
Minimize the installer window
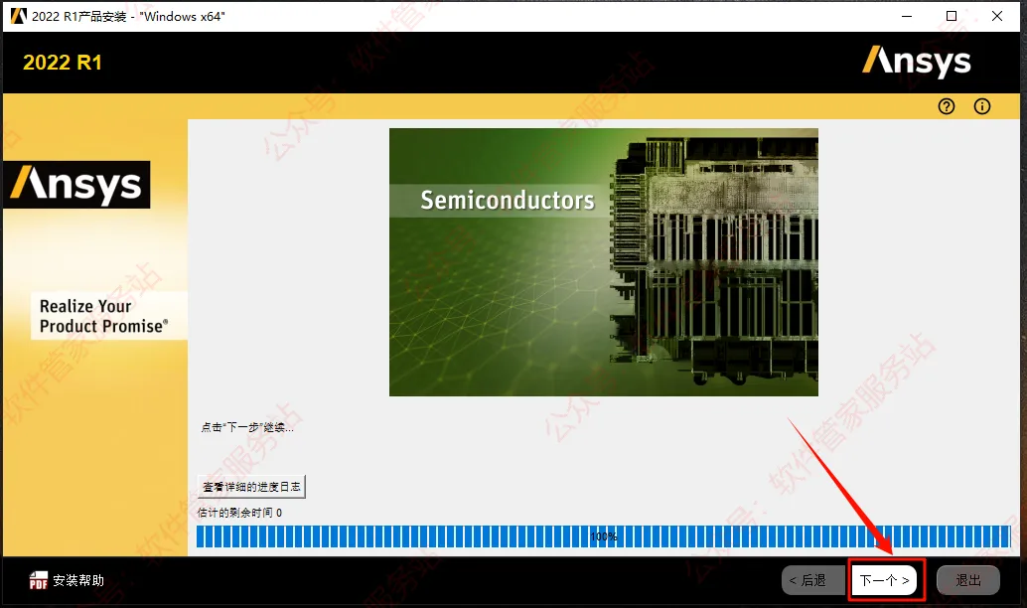(x=907, y=16)
